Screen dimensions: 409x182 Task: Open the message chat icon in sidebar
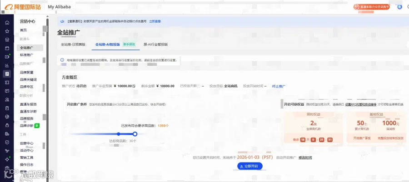(x=7, y=91)
